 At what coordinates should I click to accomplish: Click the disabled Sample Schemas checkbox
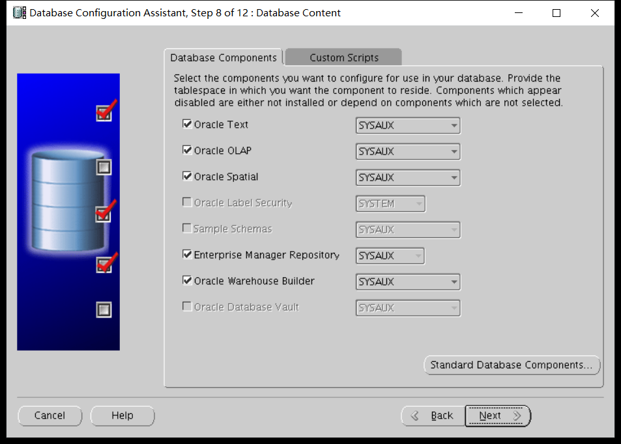coord(187,229)
